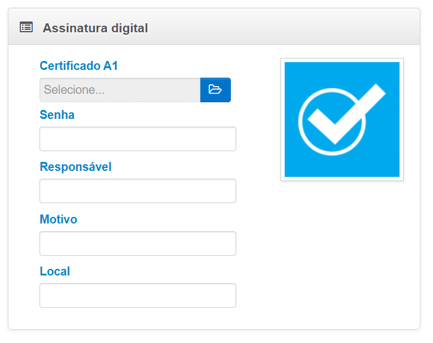This screenshot has width=433, height=343.
Task: Click the Senha label text
Action: pos(57,115)
